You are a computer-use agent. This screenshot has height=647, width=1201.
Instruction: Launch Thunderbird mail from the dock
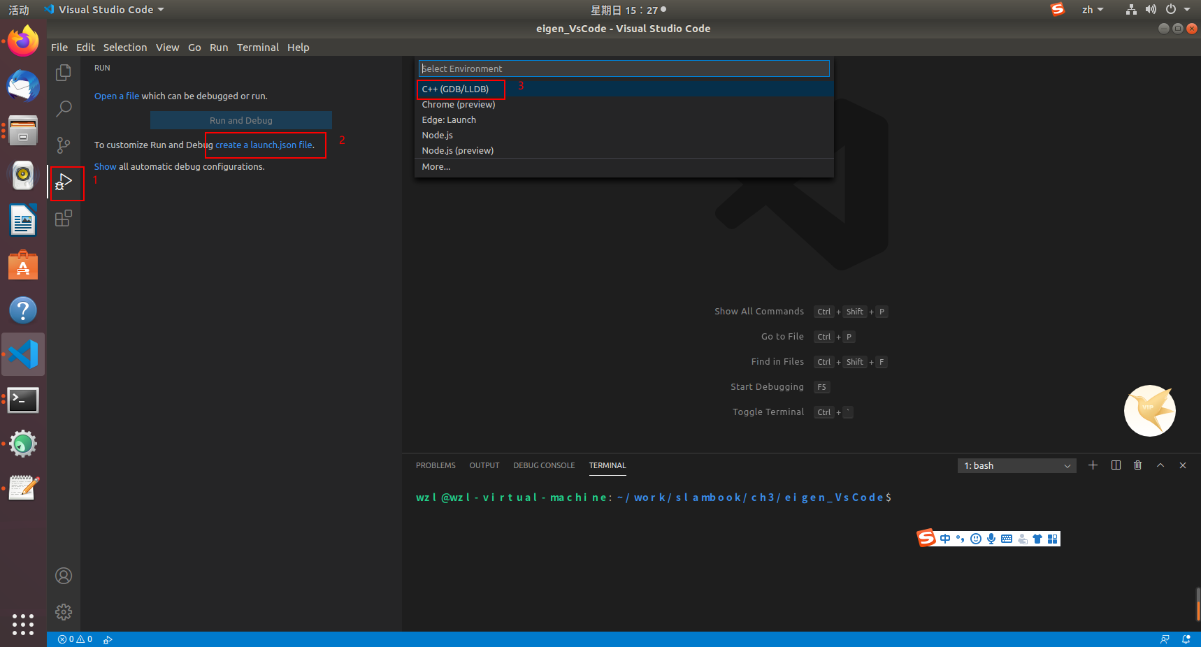(23, 87)
